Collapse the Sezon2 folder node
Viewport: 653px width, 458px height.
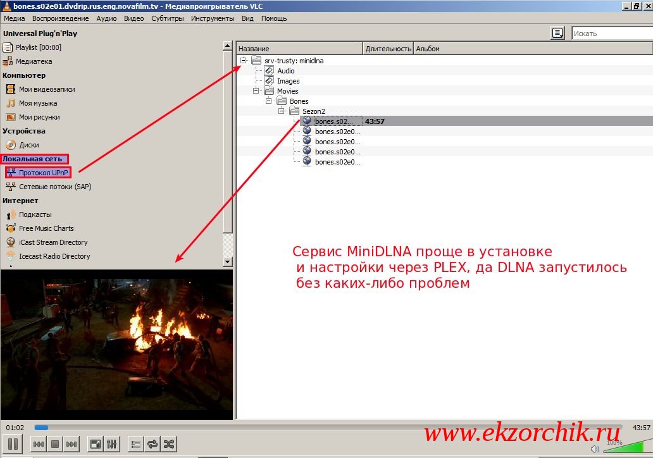[281, 111]
